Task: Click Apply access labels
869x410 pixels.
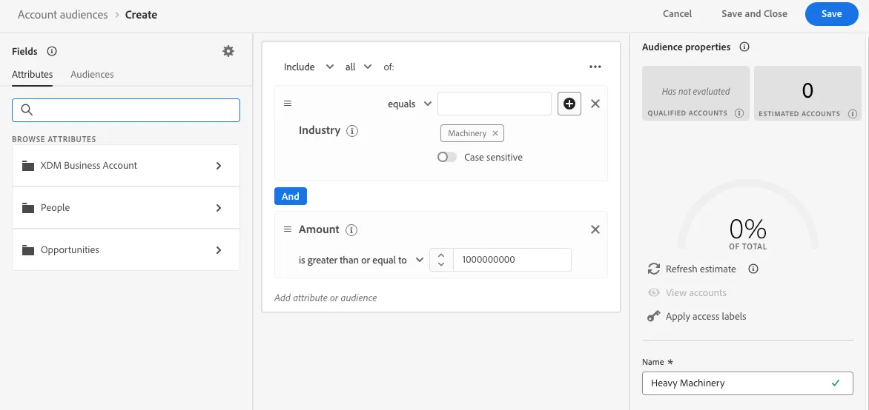Action: (x=706, y=317)
